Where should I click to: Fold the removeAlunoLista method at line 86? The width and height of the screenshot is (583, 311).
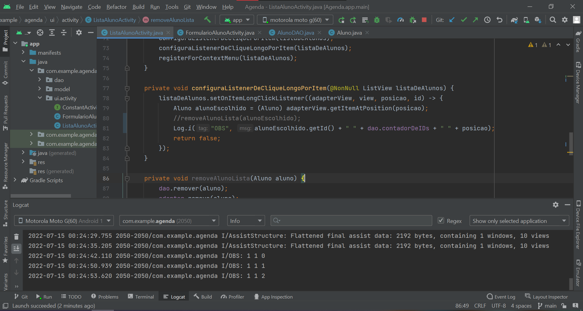coord(127,179)
